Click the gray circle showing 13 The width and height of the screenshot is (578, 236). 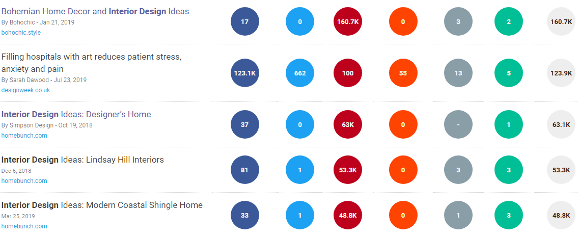click(458, 73)
